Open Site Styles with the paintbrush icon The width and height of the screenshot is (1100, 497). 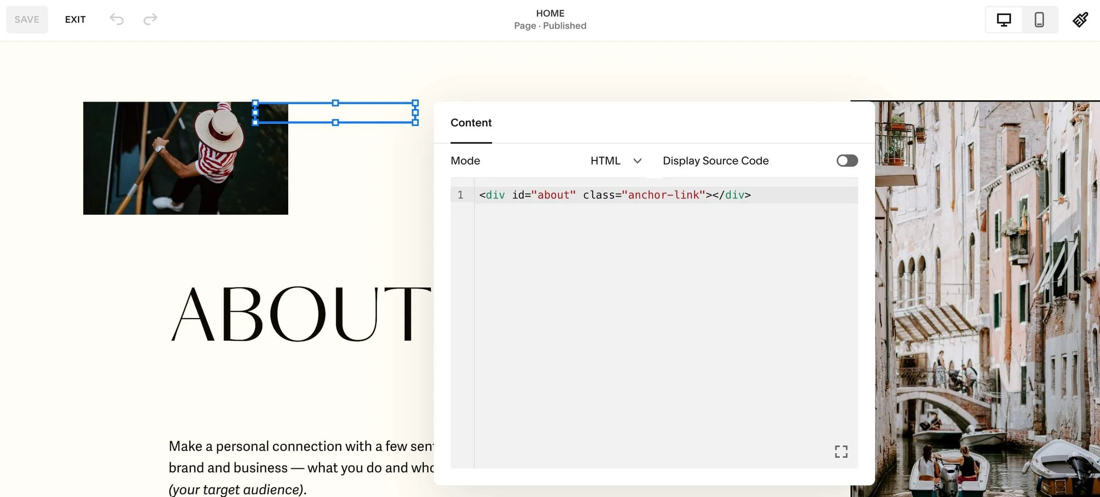pos(1081,19)
